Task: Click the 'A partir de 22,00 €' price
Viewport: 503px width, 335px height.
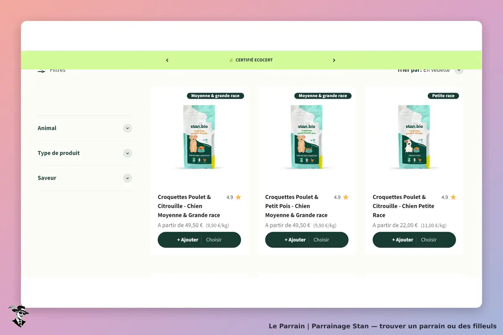Action: tap(395, 225)
